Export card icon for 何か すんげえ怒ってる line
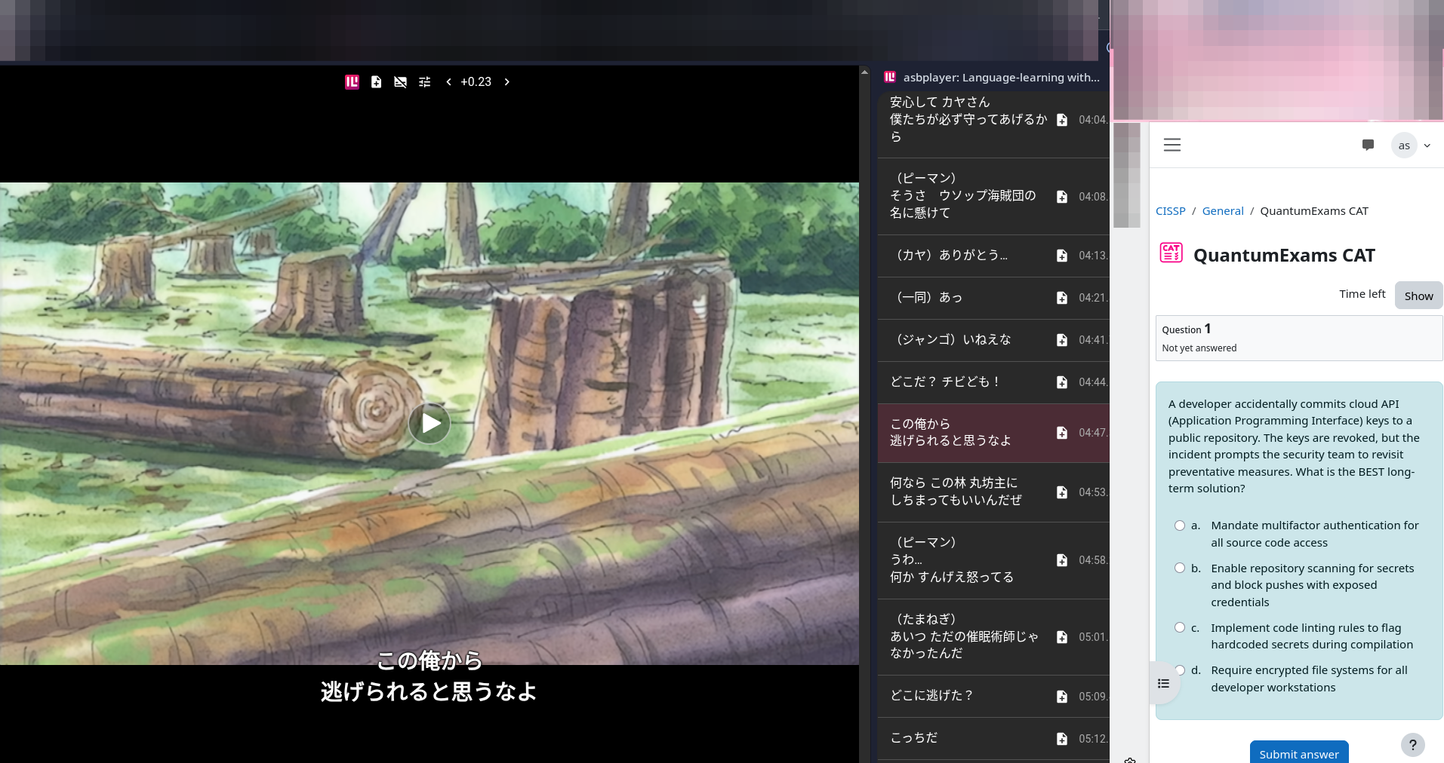The width and height of the screenshot is (1444, 763). click(1062, 560)
